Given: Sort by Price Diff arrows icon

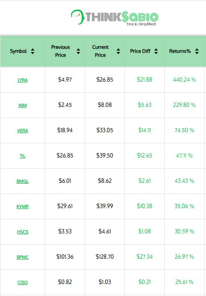Looking at the screenshot, I should [x=156, y=51].
